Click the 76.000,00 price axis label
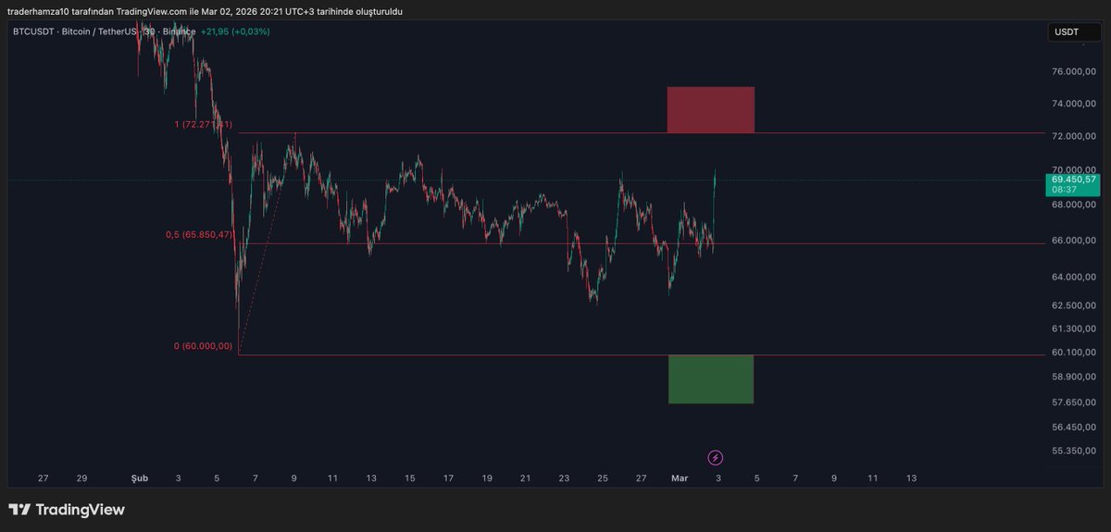The height and width of the screenshot is (532, 1111). 1075,71
